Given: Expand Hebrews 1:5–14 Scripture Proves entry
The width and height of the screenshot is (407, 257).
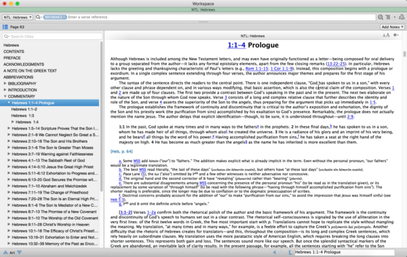Looking at the screenshot, I should tap(9, 128).
